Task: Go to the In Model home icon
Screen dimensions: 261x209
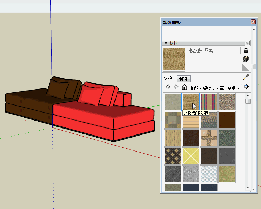Action: (184, 87)
